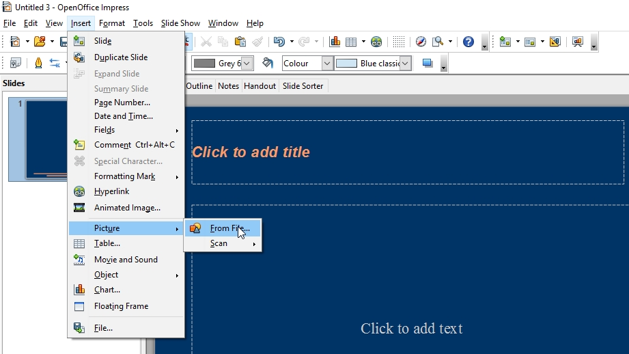Viewport: 629px width, 354px height.
Task: Open the dropdown arrow beside the Open folder icon
Action: coord(52,41)
